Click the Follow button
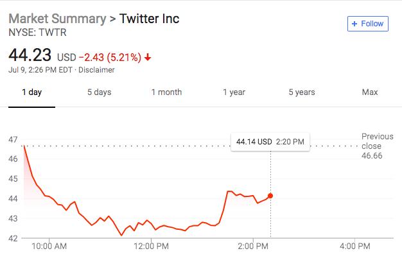 click(368, 24)
